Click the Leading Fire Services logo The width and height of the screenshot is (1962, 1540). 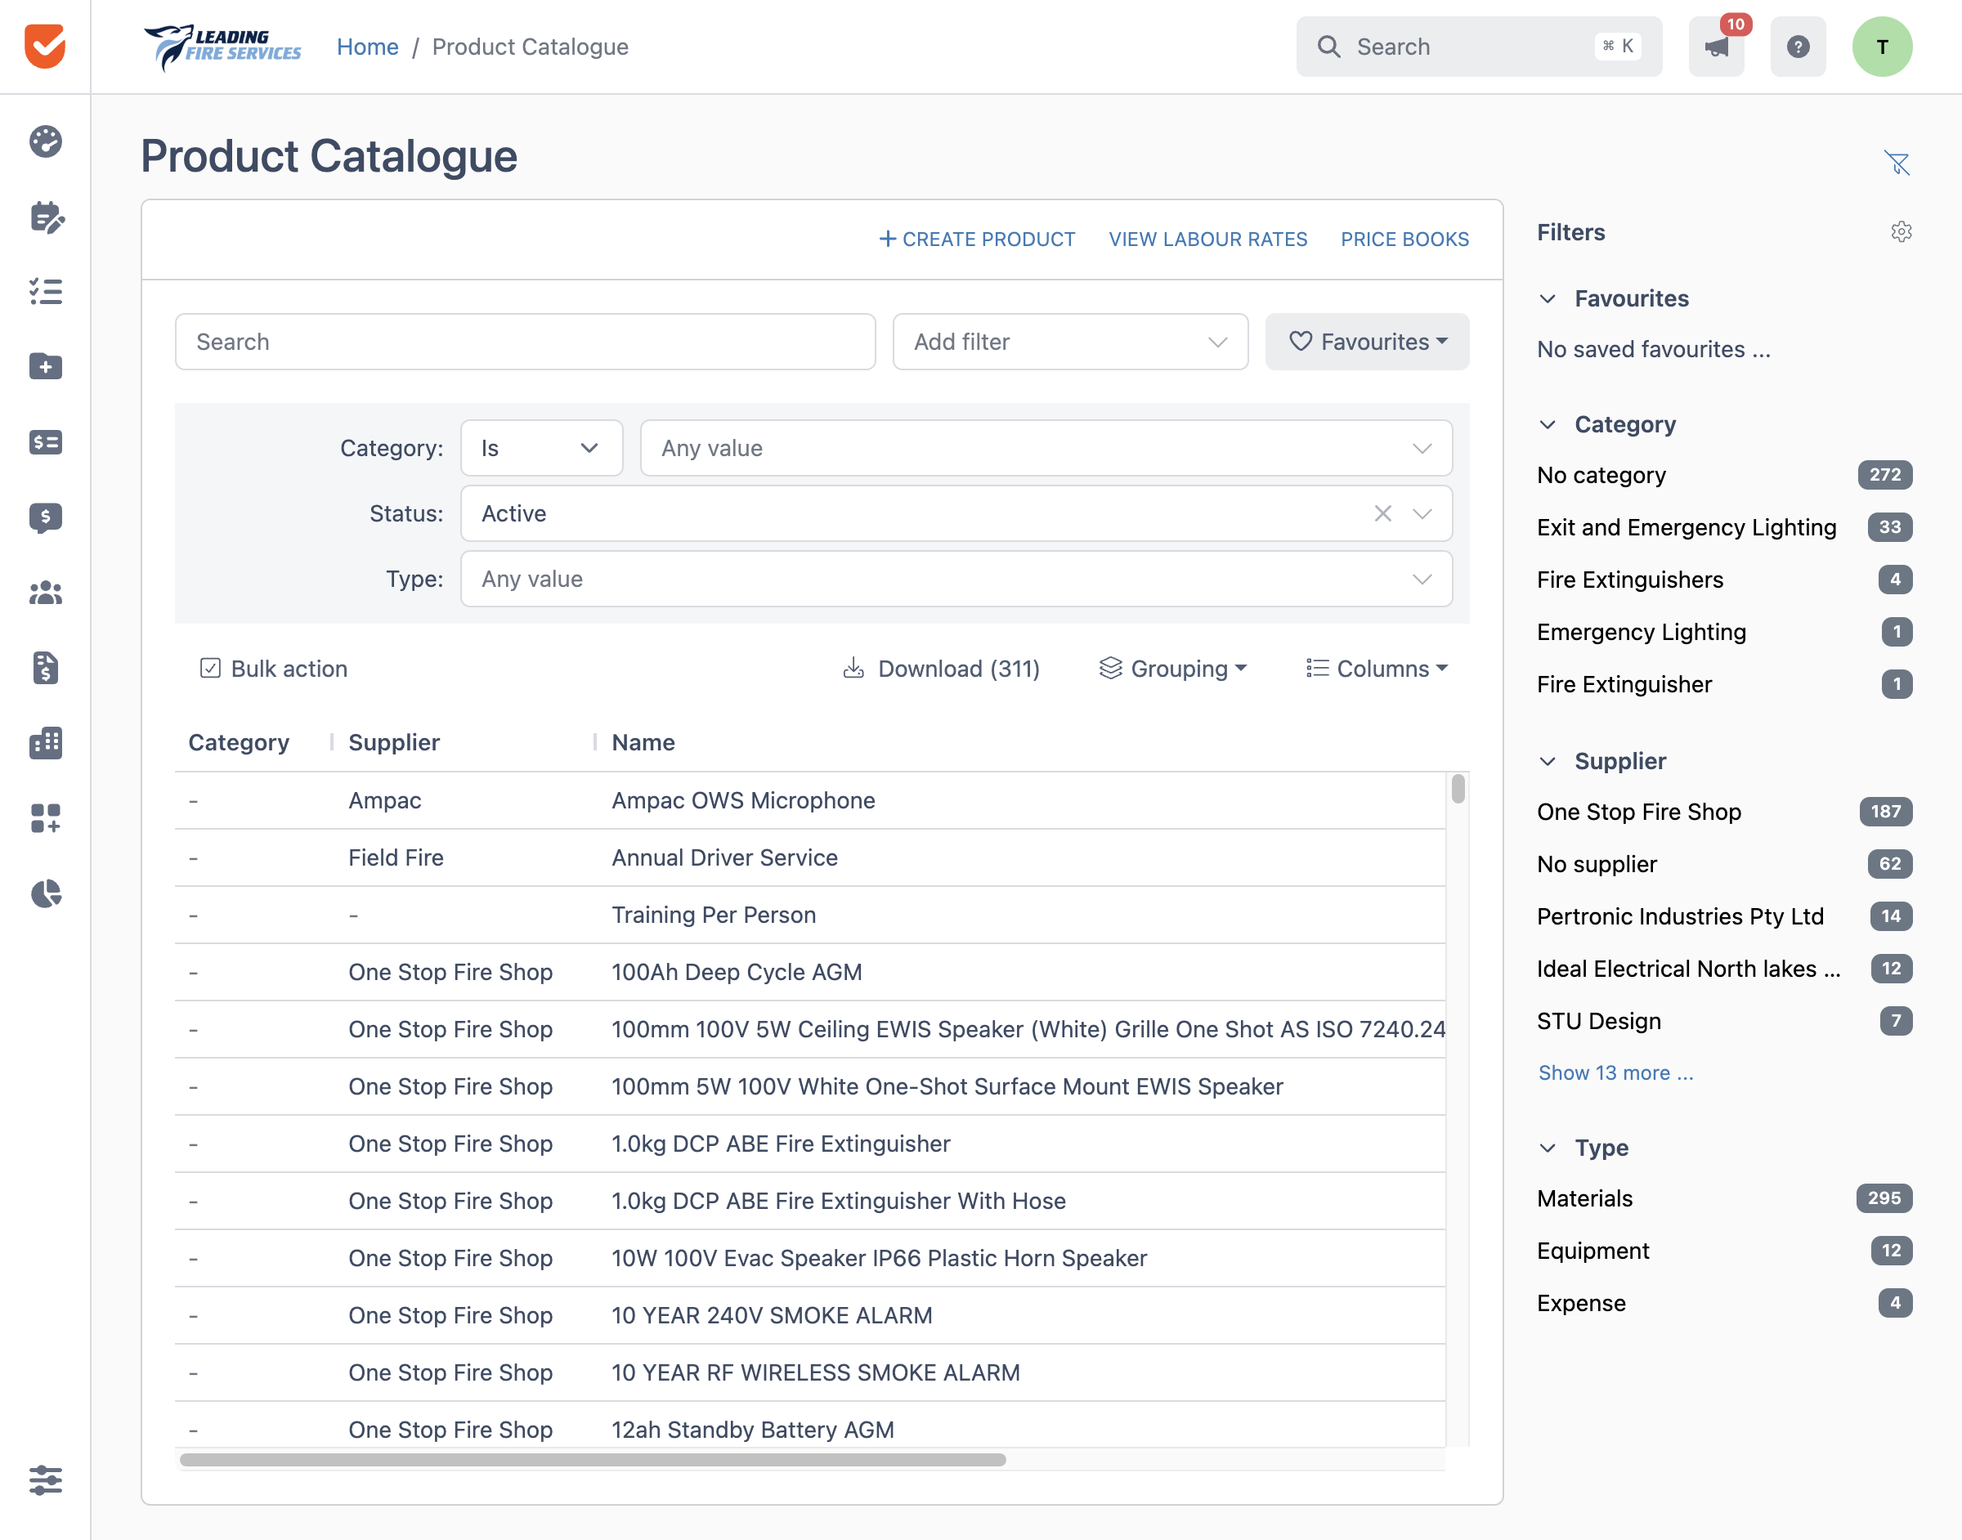pyautogui.click(x=222, y=47)
